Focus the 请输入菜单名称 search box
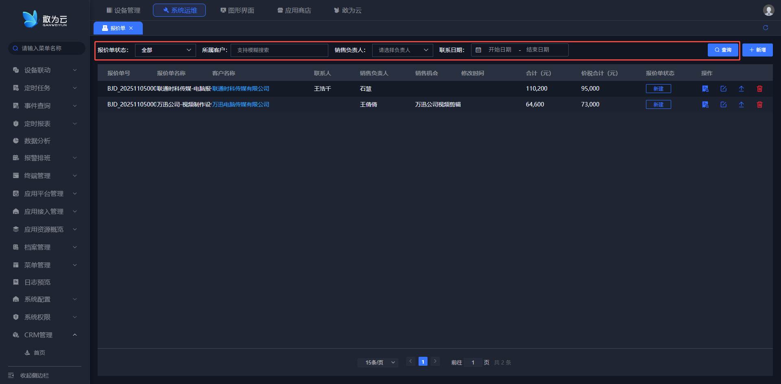 pos(47,48)
